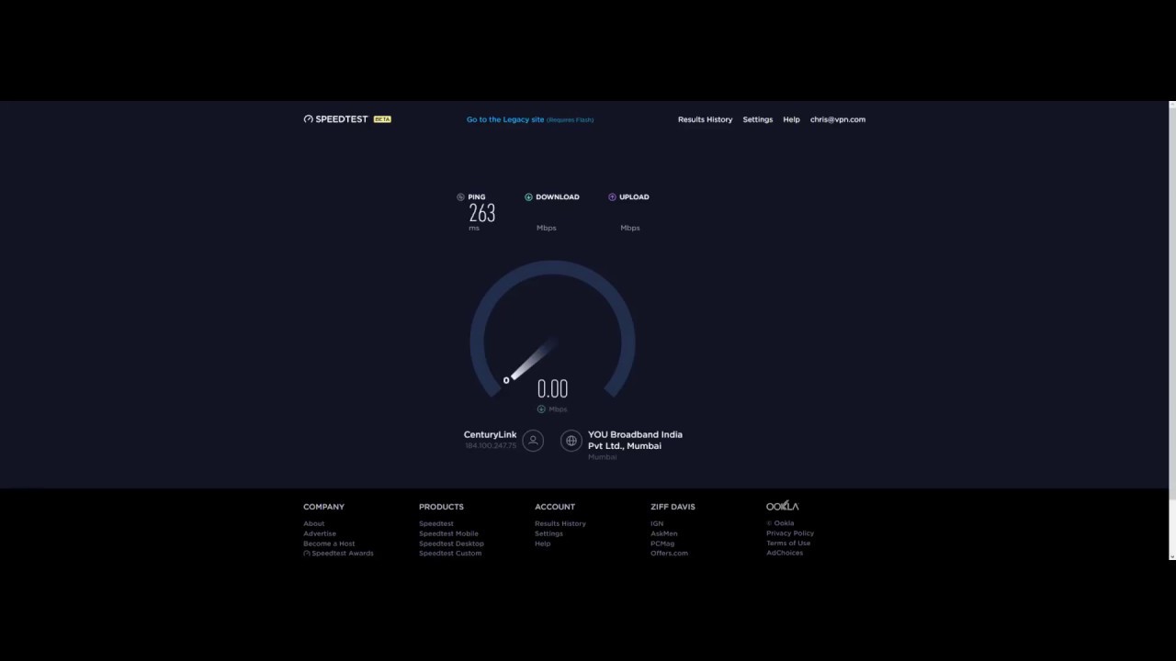Open the PCMag footer link
This screenshot has height=661, width=1176.
pyautogui.click(x=662, y=543)
